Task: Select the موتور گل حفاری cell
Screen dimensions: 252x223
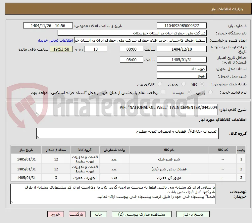Action: pyautogui.click(x=169, y=178)
